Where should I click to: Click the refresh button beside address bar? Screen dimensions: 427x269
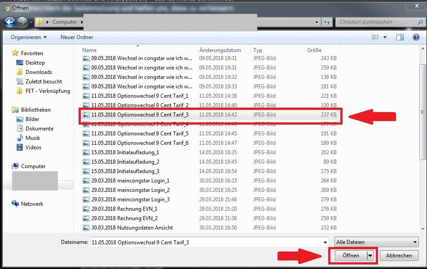pyautogui.click(x=327, y=22)
